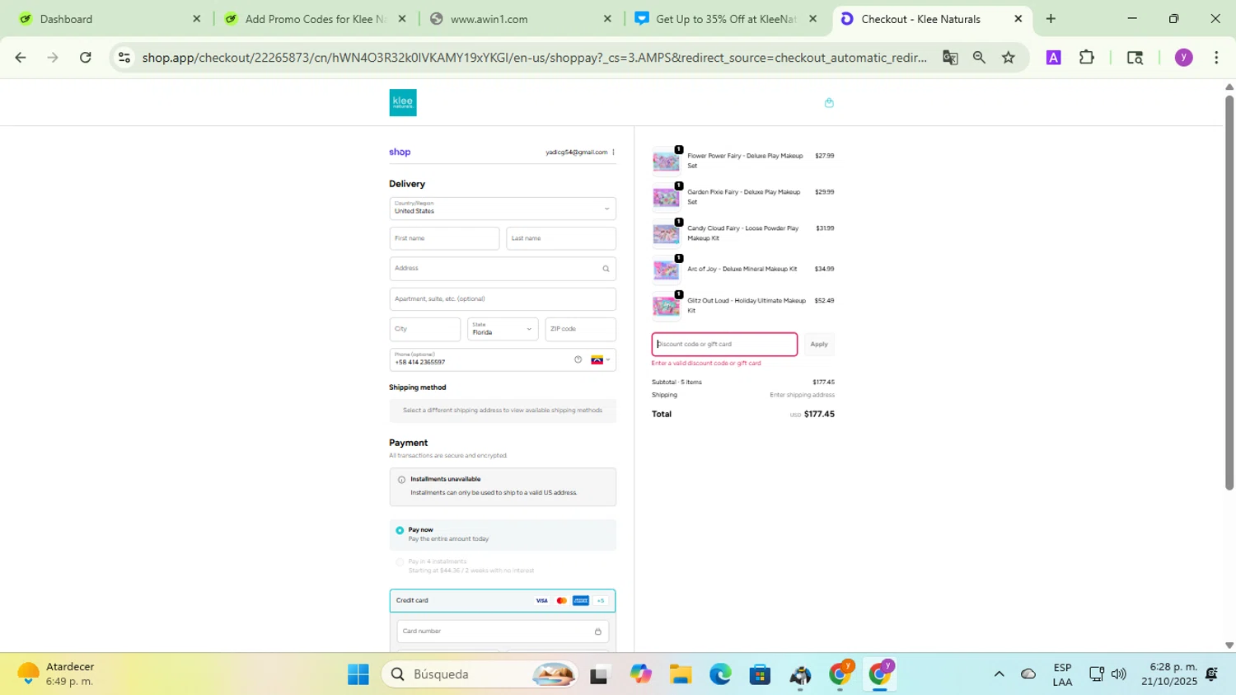Image resolution: width=1236 pixels, height=695 pixels.
Task: Open the purple A extension
Action: tap(1053, 58)
